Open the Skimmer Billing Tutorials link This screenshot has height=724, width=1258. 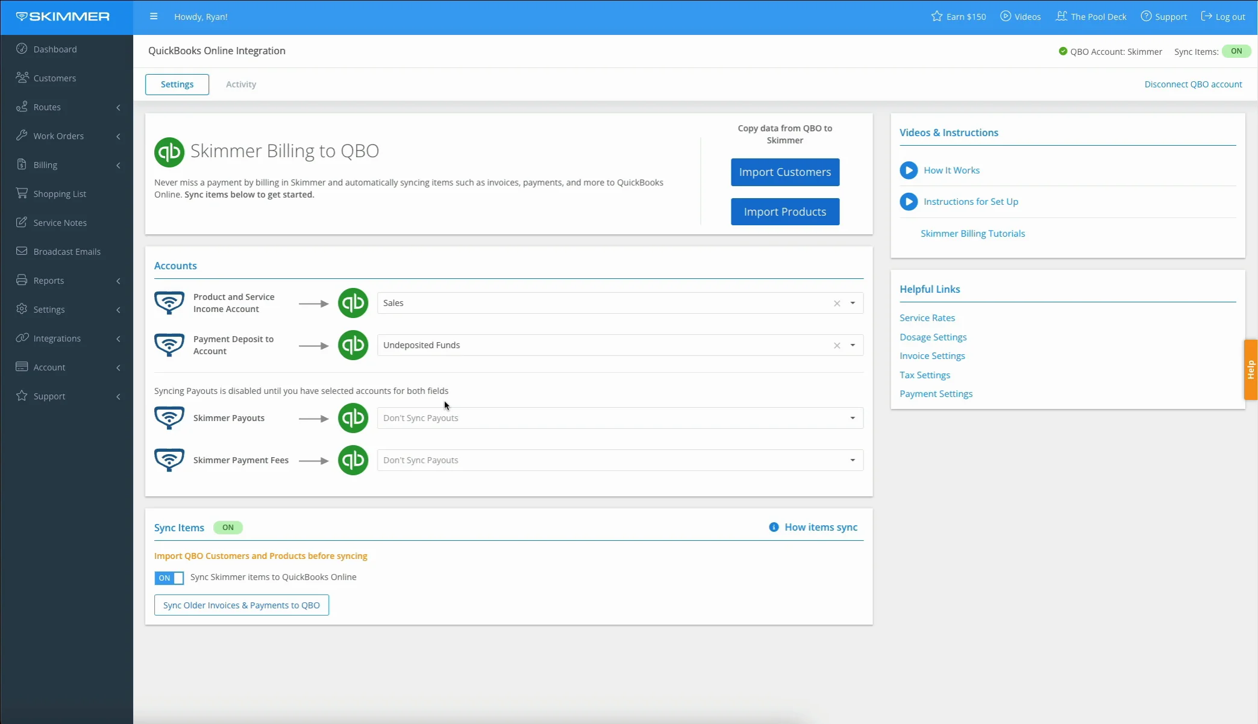pos(972,234)
